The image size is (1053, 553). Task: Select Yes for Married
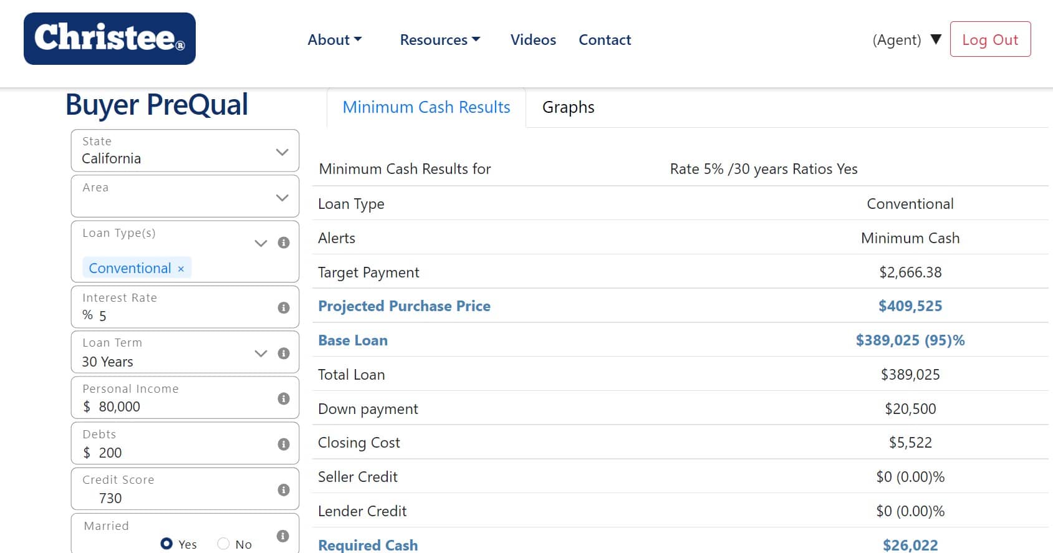(x=166, y=544)
